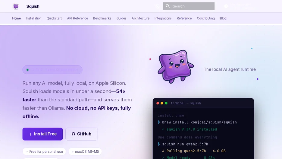This screenshot has width=282, height=159.
Task: Click the Squish site title text
Action: point(33,6)
